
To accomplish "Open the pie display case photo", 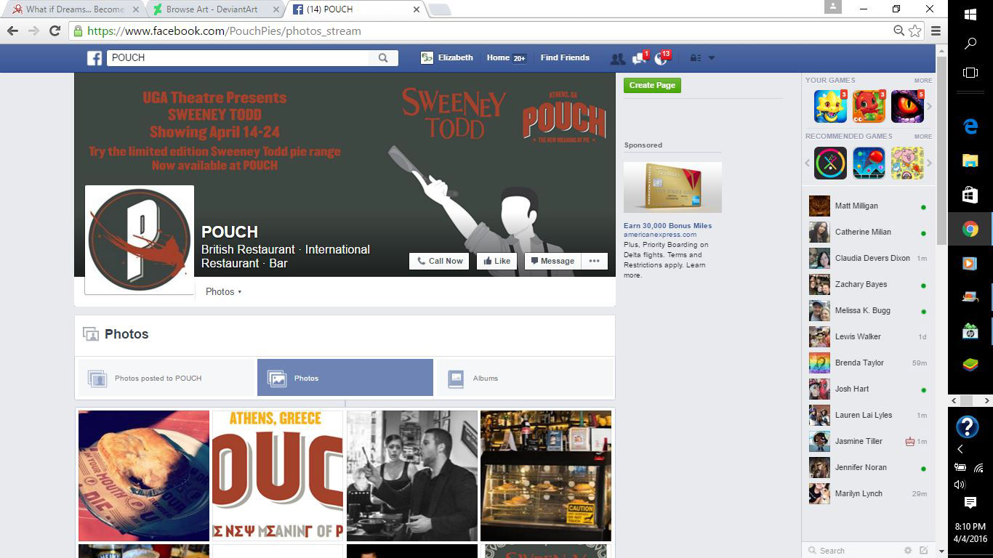I will pyautogui.click(x=546, y=476).
